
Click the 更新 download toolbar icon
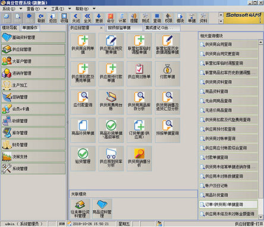[99, 18]
